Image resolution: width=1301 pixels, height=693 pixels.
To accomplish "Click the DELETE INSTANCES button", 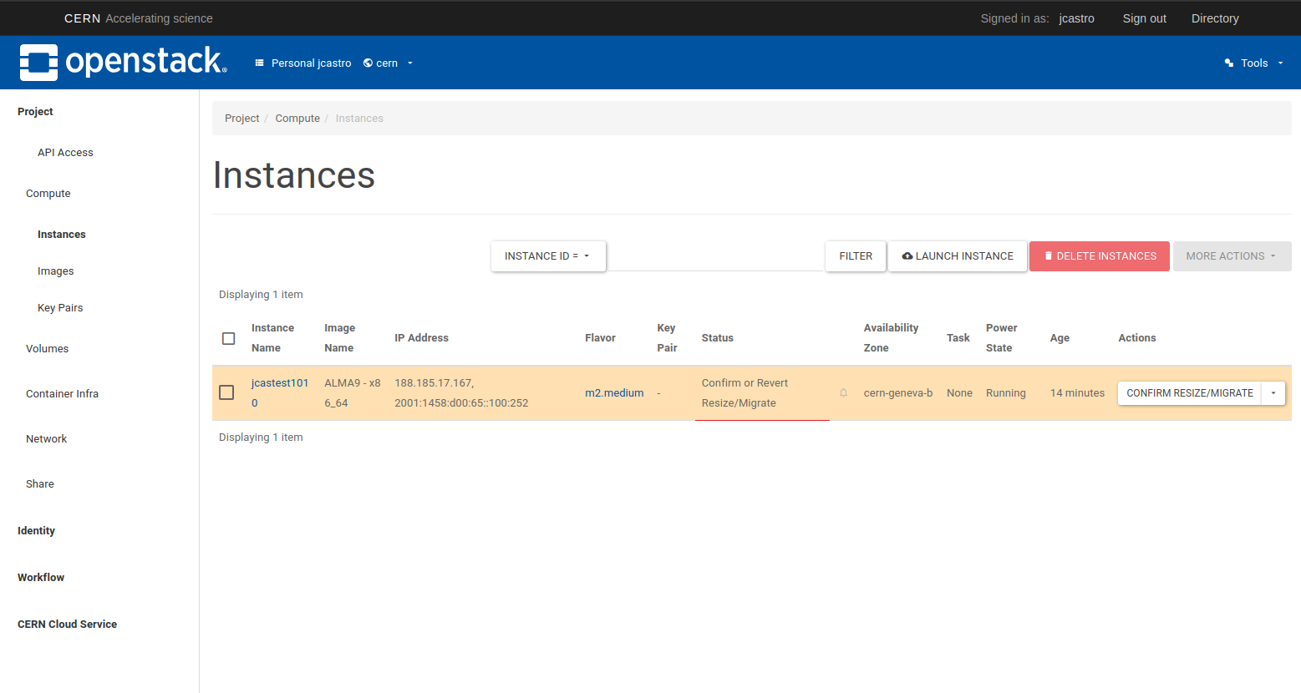I will 1100,256.
